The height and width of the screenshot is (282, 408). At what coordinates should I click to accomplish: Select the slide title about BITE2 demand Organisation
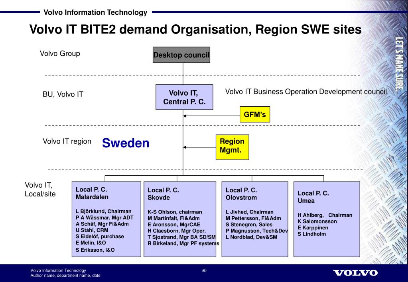[195, 29]
